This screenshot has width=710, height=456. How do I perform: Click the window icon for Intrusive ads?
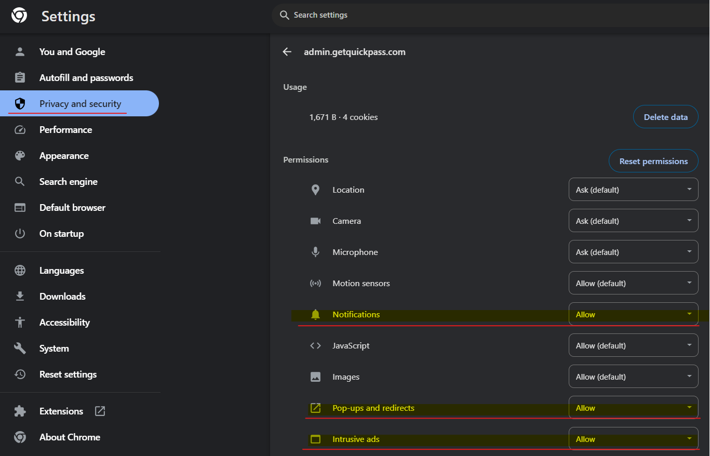tap(315, 439)
